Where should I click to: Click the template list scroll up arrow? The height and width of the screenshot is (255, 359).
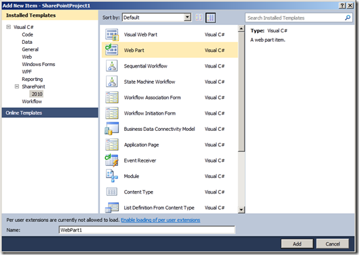(241, 28)
